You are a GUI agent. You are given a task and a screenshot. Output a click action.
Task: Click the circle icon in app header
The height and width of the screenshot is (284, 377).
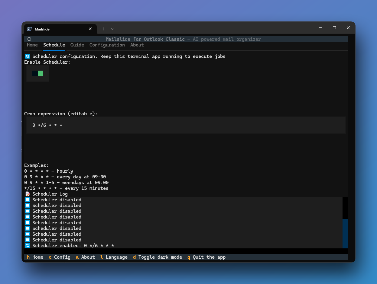[x=29, y=39]
